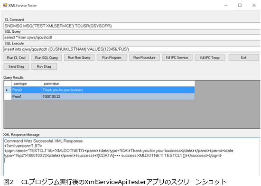Click the Query Results label

tap(13, 77)
